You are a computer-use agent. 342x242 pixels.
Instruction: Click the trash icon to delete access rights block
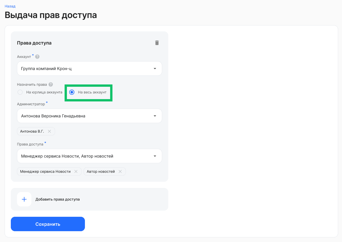(x=157, y=43)
